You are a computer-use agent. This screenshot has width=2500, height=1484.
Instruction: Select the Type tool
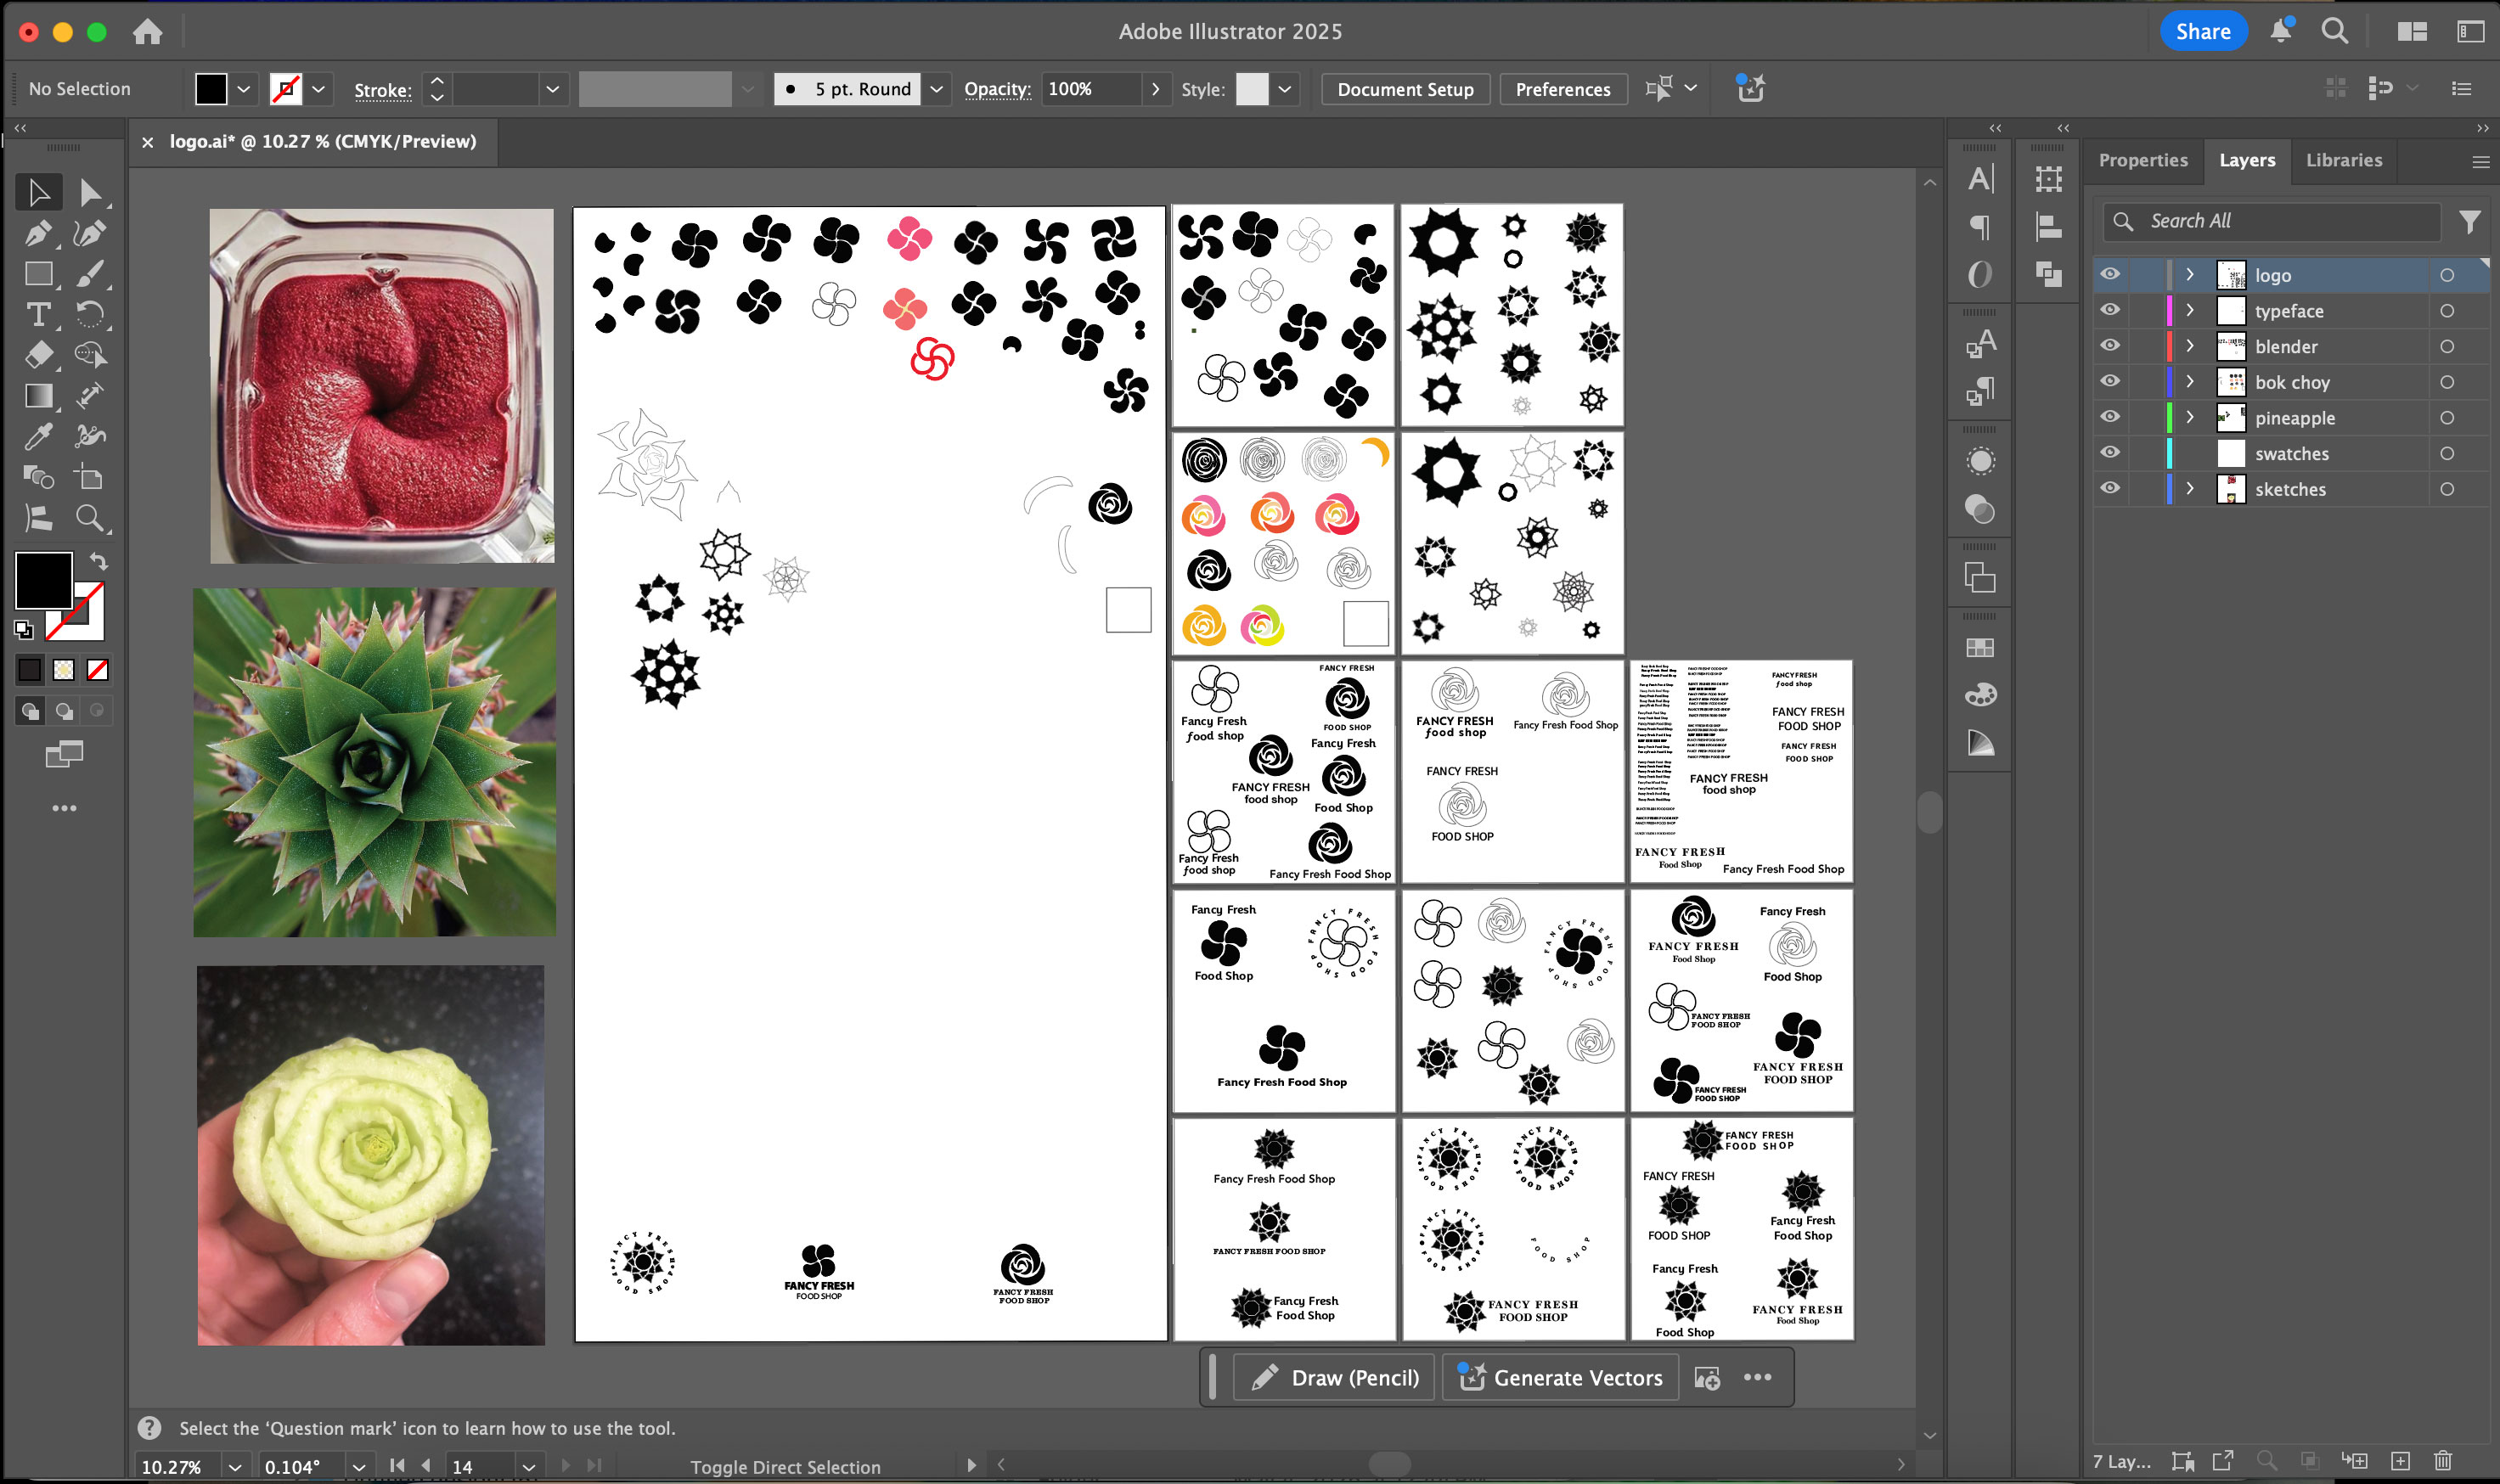tap(38, 314)
